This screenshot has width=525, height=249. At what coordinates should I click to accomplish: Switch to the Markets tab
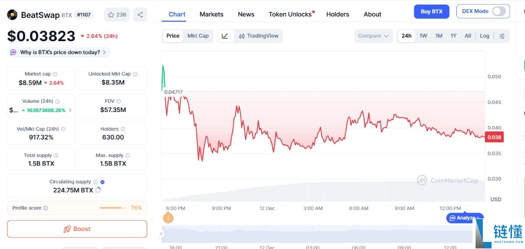pos(211,14)
